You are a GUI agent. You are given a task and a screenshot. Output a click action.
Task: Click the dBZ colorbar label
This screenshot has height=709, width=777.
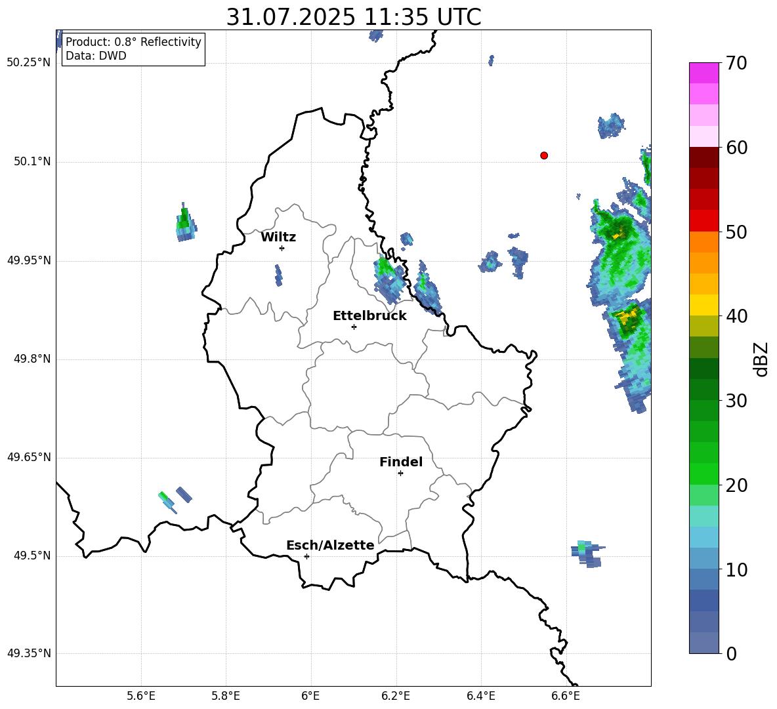coord(761,359)
